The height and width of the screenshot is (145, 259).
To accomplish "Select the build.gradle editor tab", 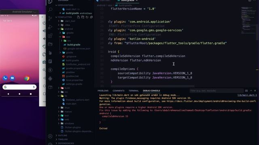I will (x=127, y=1).
